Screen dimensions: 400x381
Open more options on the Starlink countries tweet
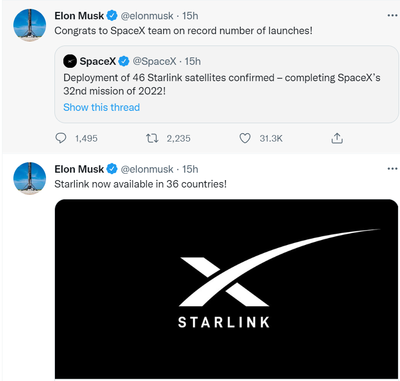click(392, 169)
